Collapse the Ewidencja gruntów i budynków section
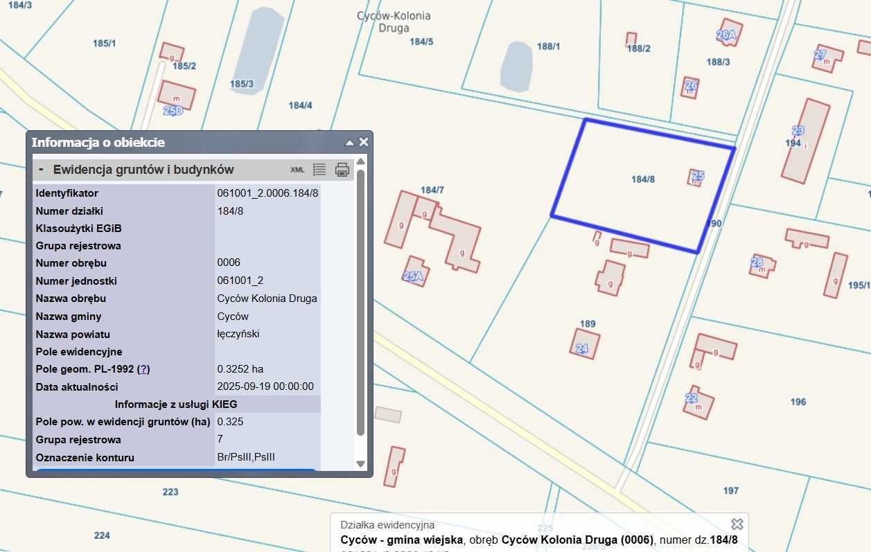871x552 pixels. click(42, 170)
